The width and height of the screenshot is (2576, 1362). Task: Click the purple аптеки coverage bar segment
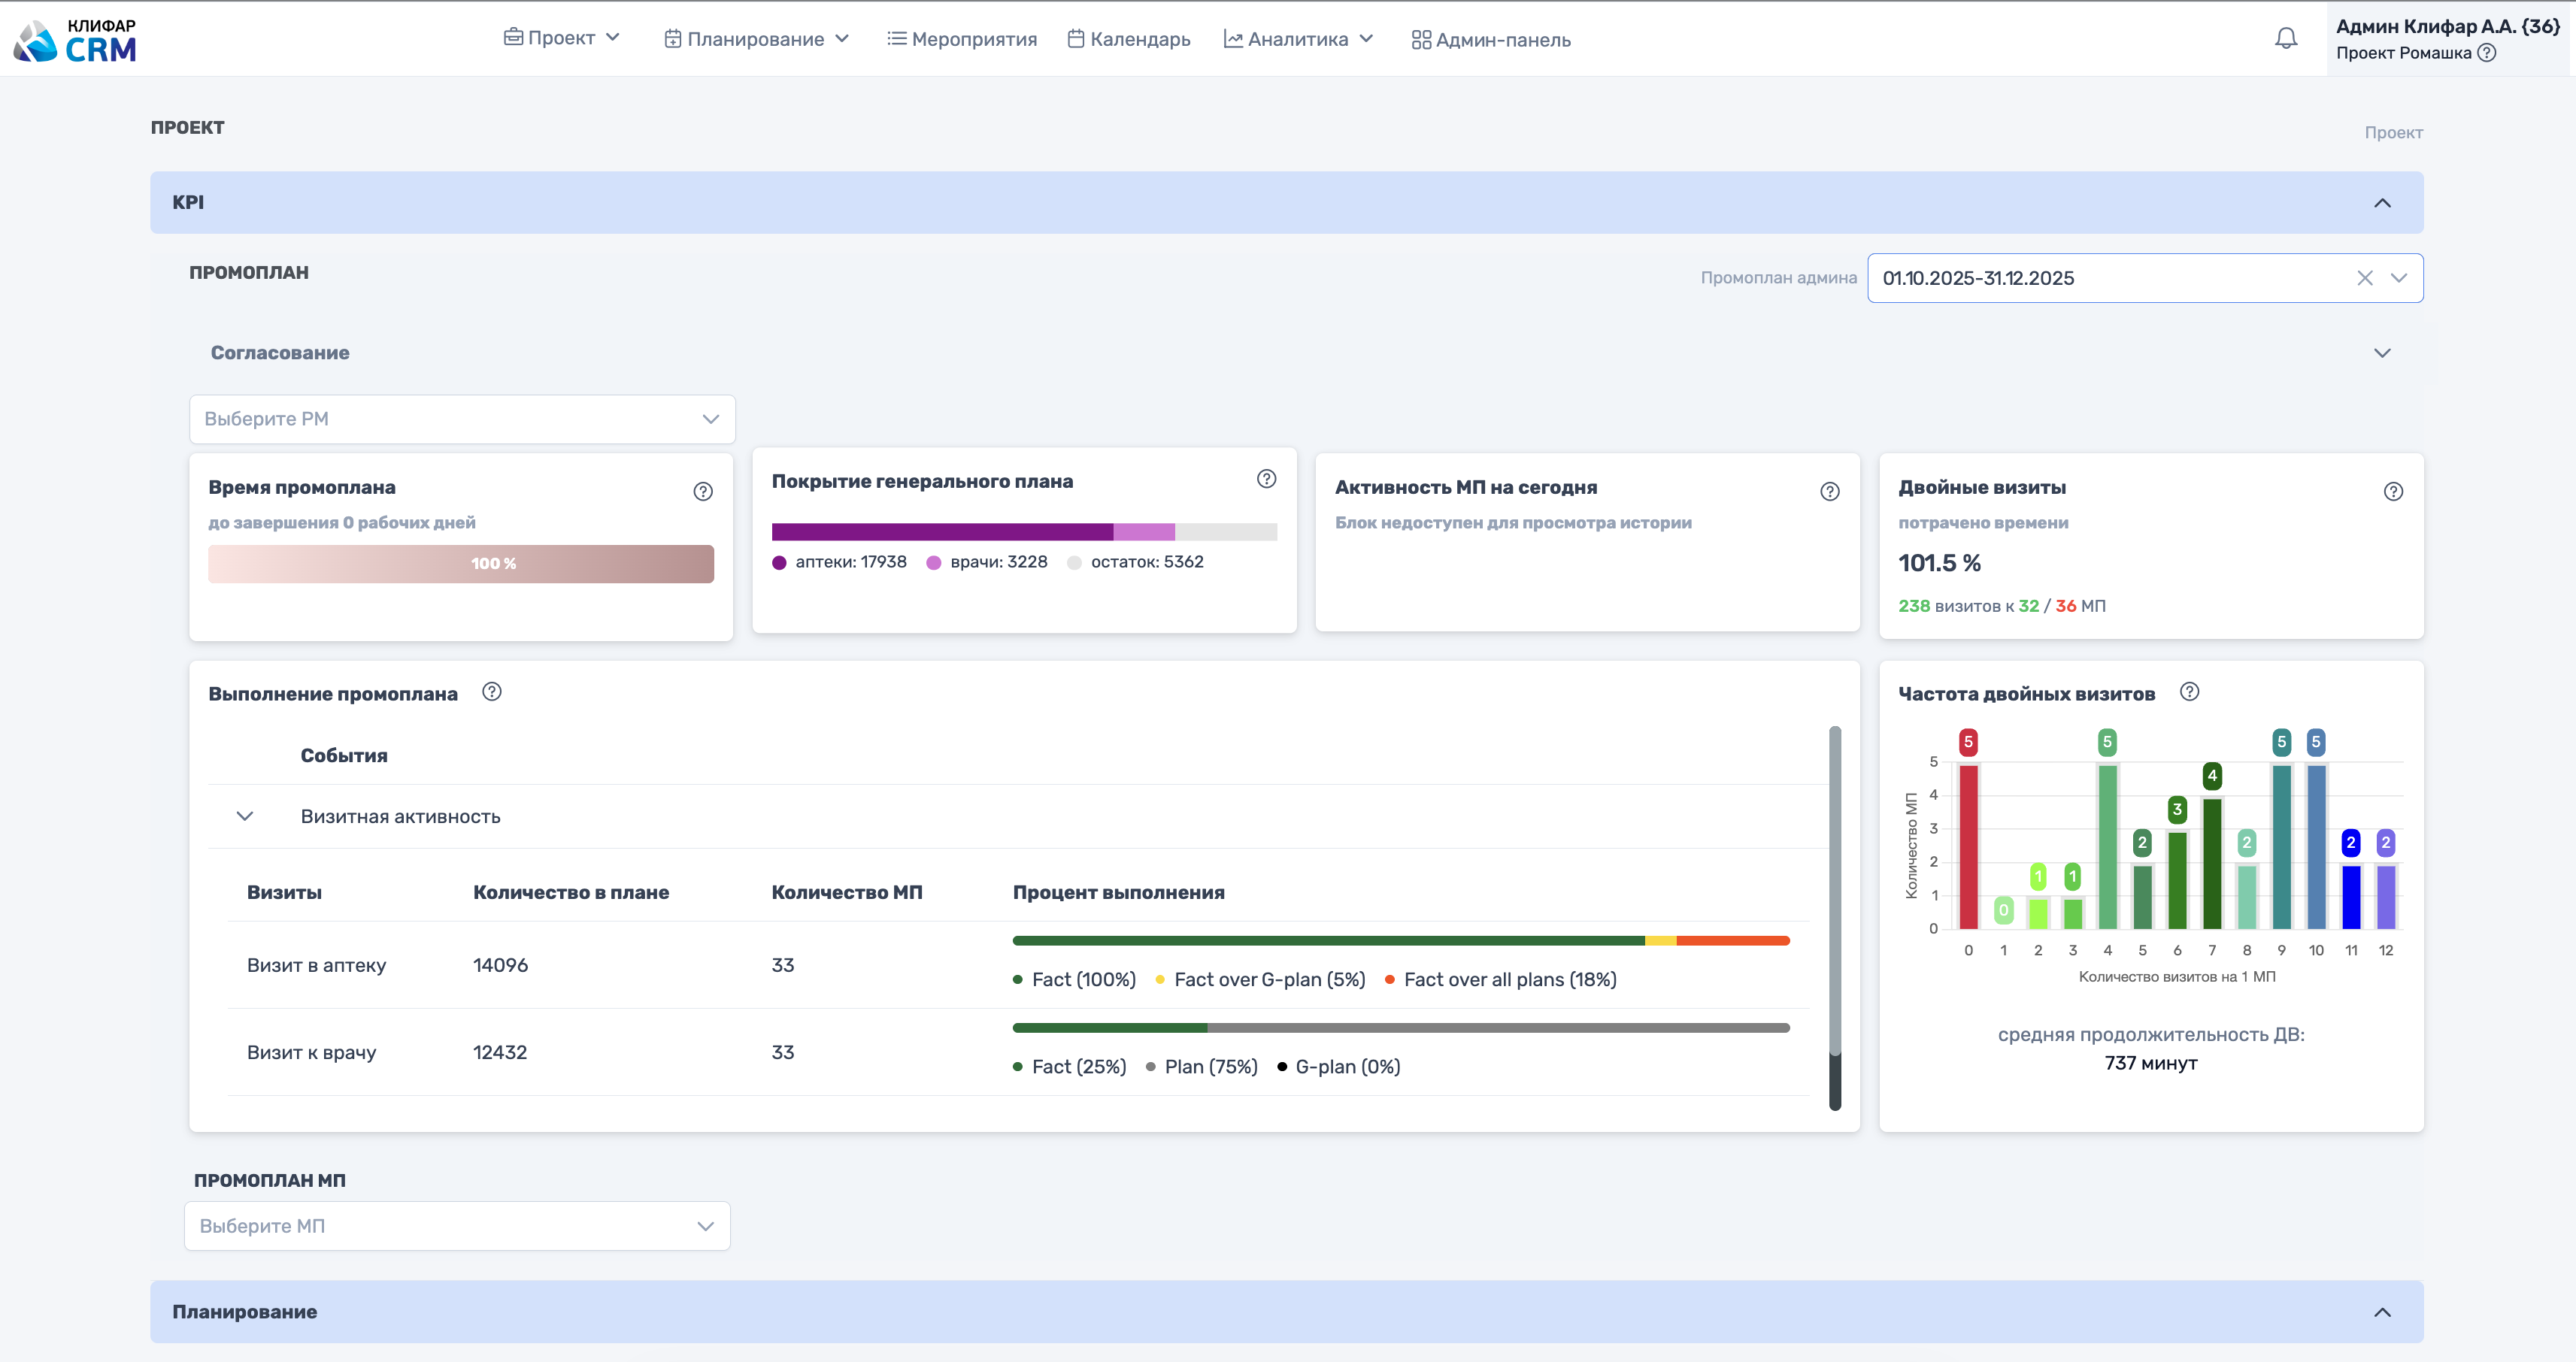[942, 532]
